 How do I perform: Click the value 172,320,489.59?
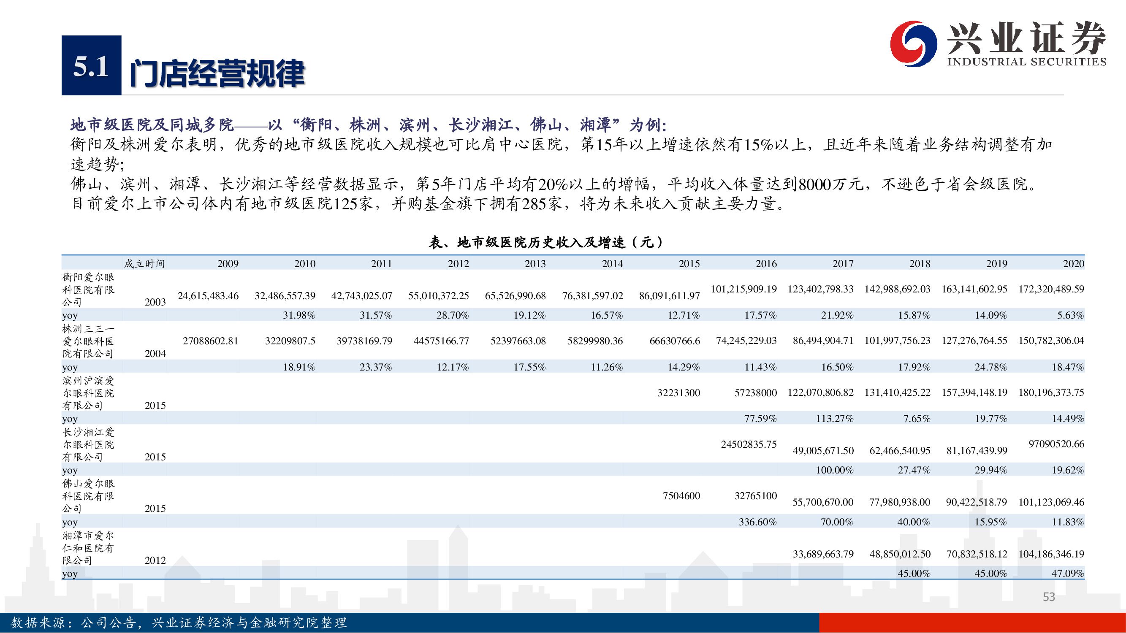pos(1051,289)
